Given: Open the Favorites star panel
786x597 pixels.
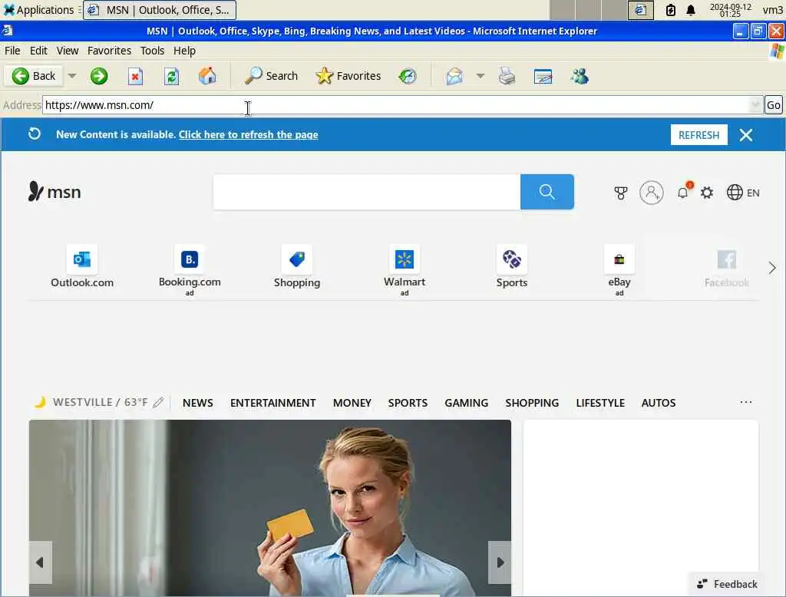Looking at the screenshot, I should point(348,76).
